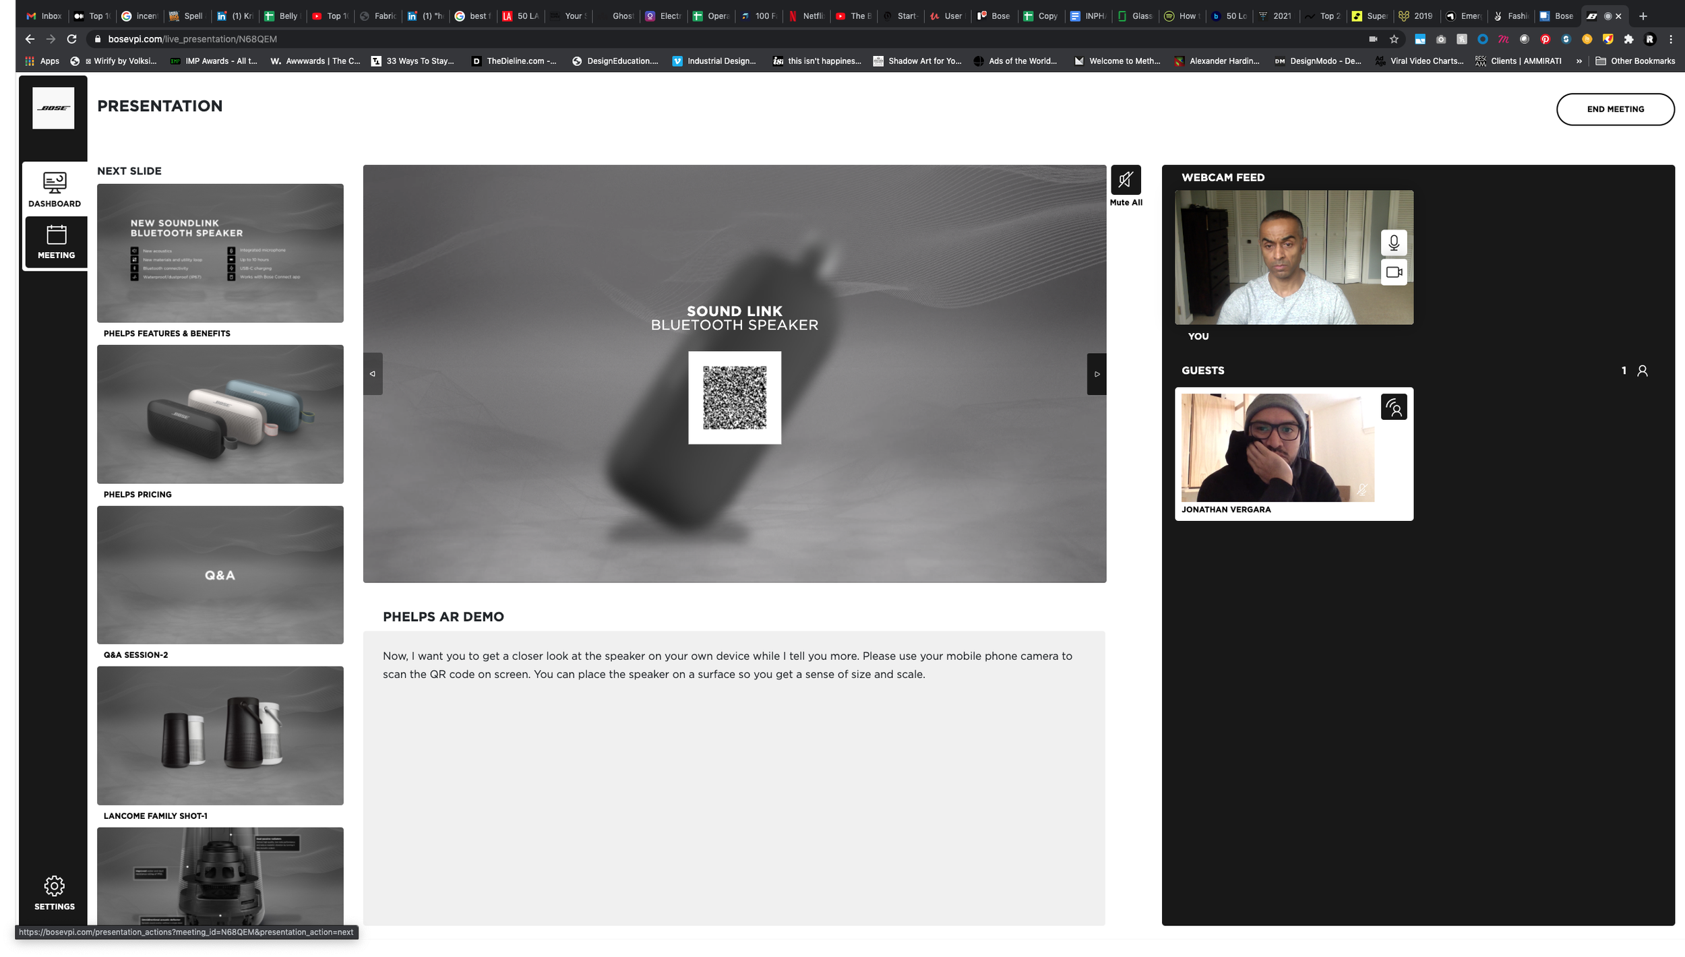Viewport: 1685px width, 957px height.
Task: Open guest count person icon
Action: coord(1643,371)
